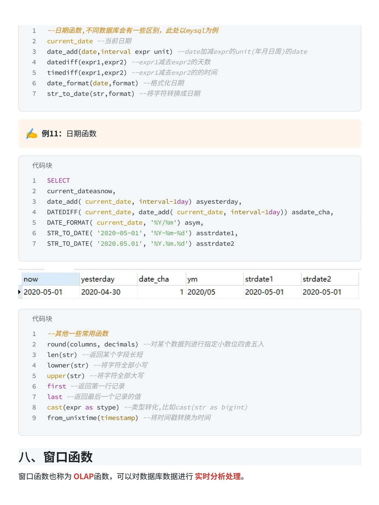
Task: Collapse the 例11 日期函数 callout box
Action: tap(81, 134)
